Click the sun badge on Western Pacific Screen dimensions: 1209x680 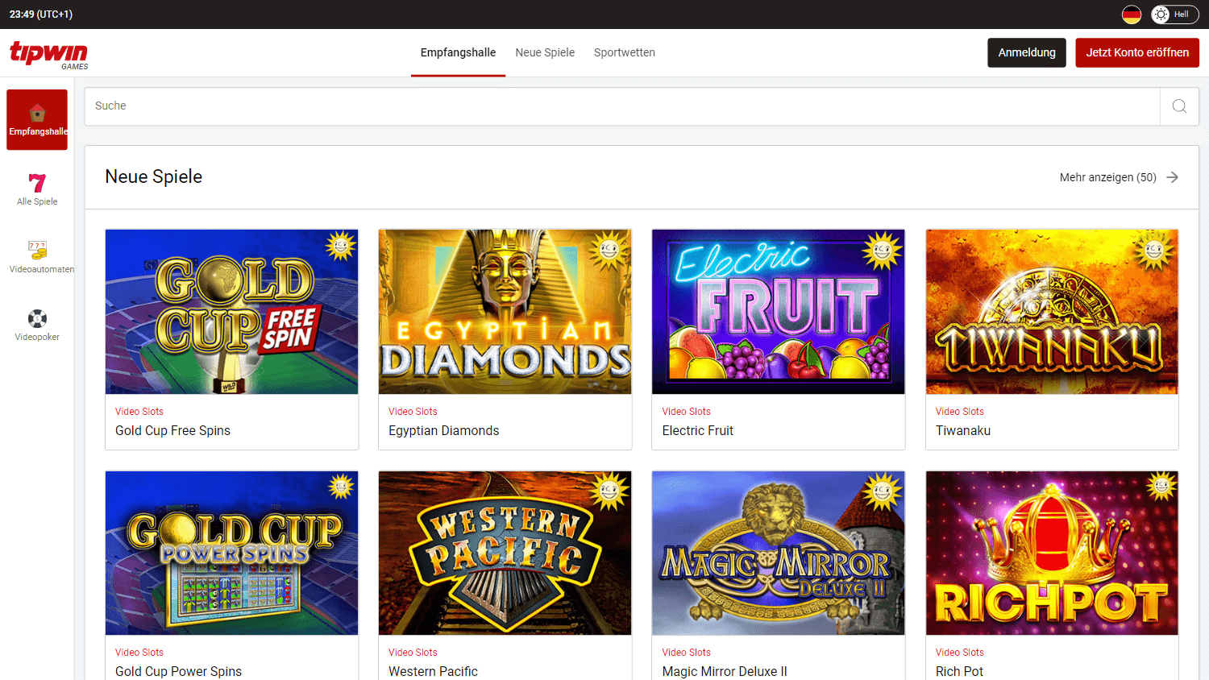[610, 491]
